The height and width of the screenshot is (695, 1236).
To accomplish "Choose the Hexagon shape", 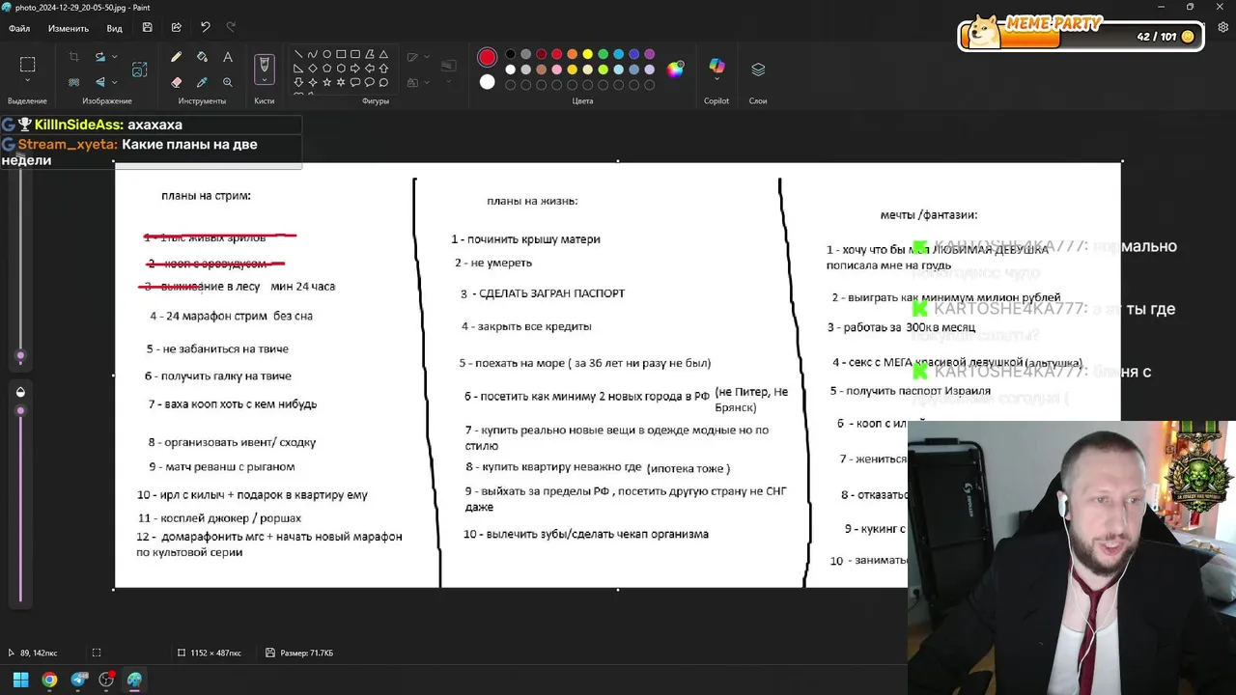I will click(341, 69).
